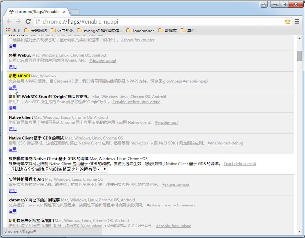Click the highlighted 启用 NPAPI title
305x238 pixels.
click(19, 76)
